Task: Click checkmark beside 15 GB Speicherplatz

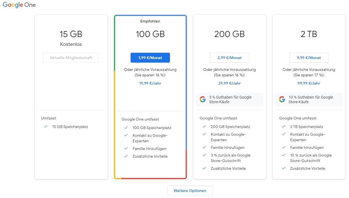Action: click(x=46, y=127)
